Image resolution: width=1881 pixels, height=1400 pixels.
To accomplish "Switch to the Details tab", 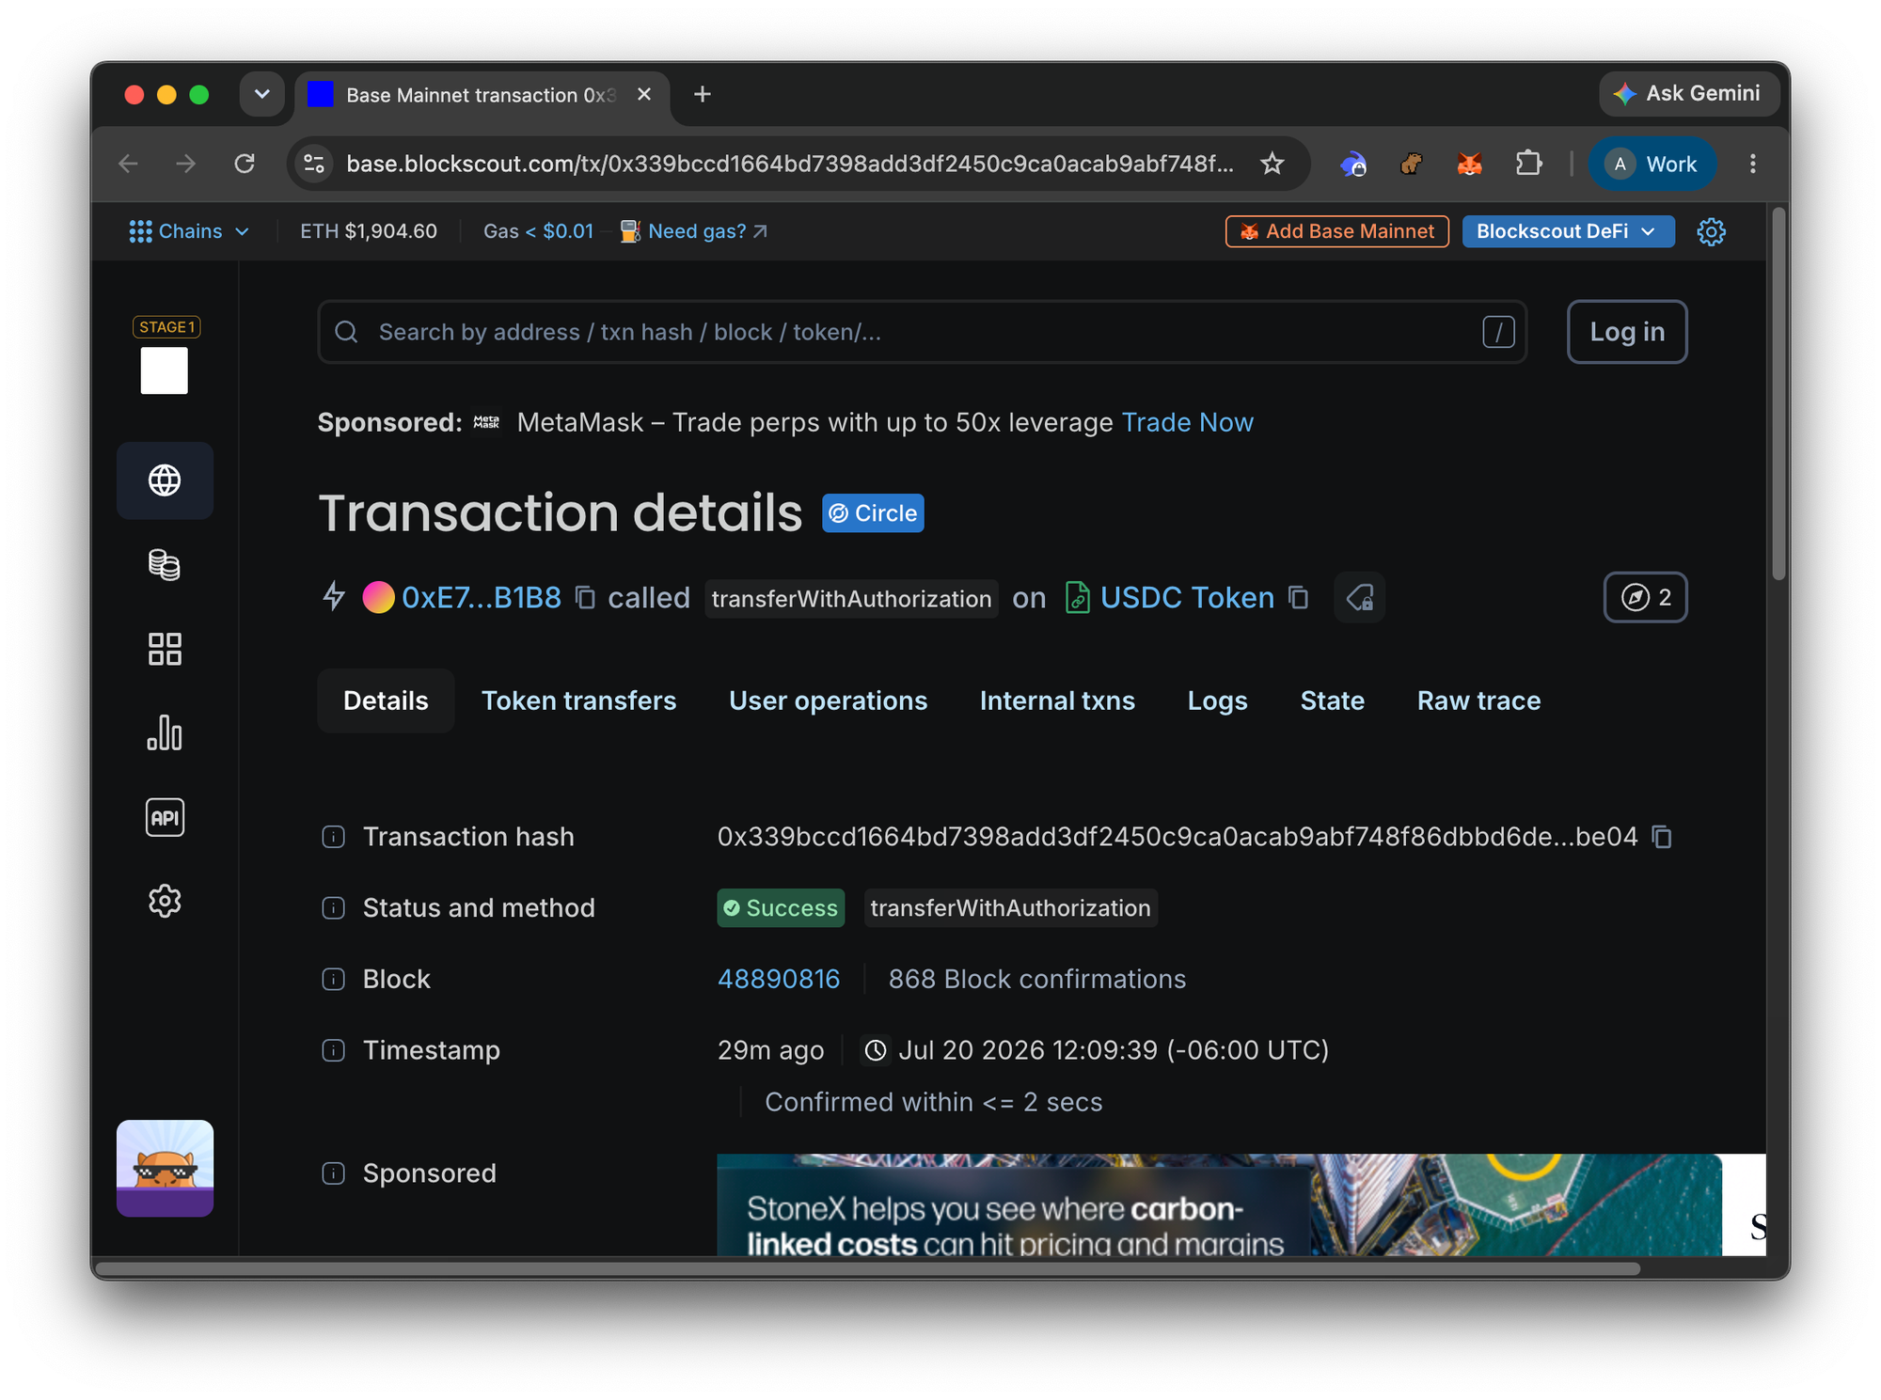I will tap(386, 701).
